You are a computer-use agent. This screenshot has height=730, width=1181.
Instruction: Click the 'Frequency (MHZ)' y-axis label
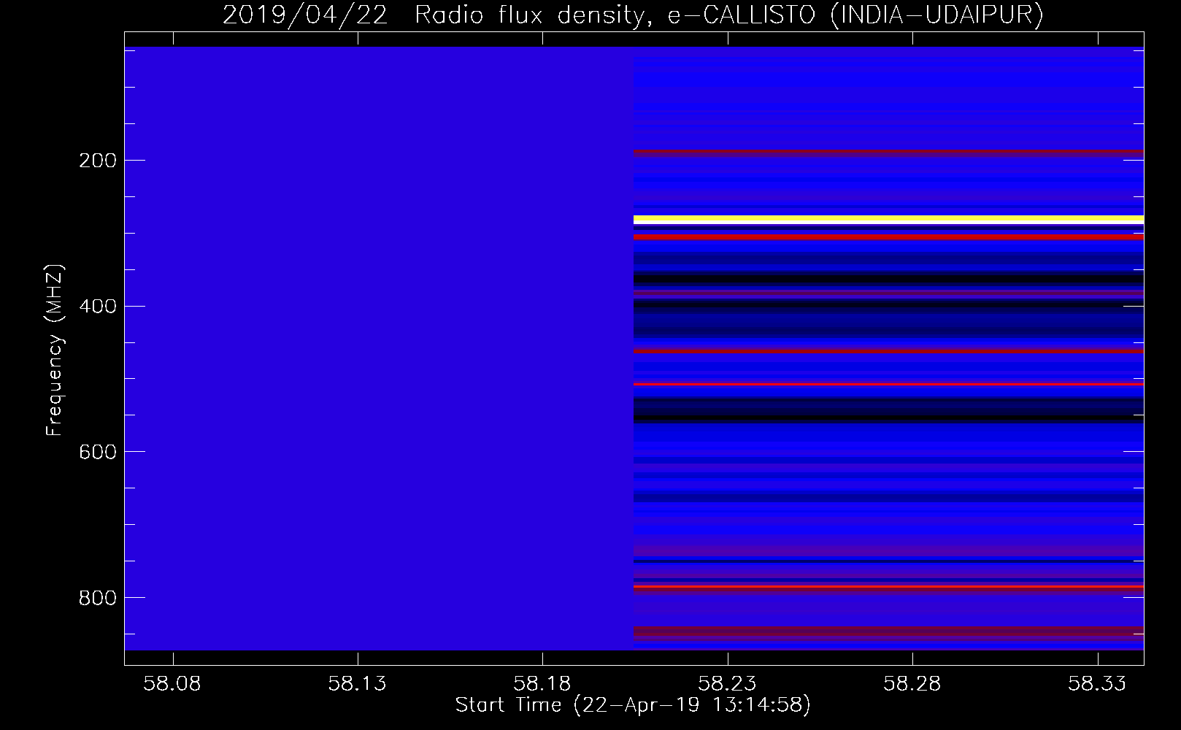pos(55,350)
